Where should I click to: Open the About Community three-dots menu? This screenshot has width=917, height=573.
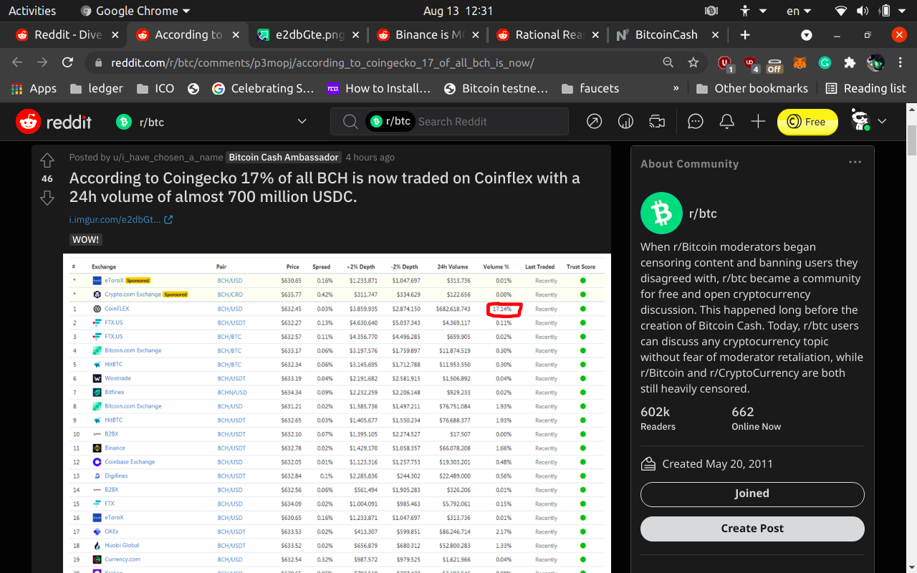click(855, 163)
